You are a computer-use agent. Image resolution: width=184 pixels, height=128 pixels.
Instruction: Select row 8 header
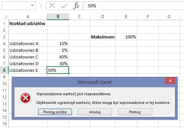(4, 70)
